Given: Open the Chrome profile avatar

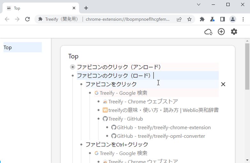Looking at the screenshot, I should (233, 19).
